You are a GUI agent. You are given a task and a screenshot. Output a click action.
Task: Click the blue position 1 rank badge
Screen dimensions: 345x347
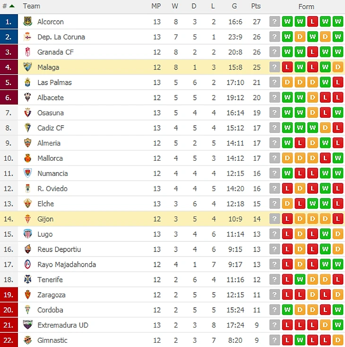(x=9, y=22)
